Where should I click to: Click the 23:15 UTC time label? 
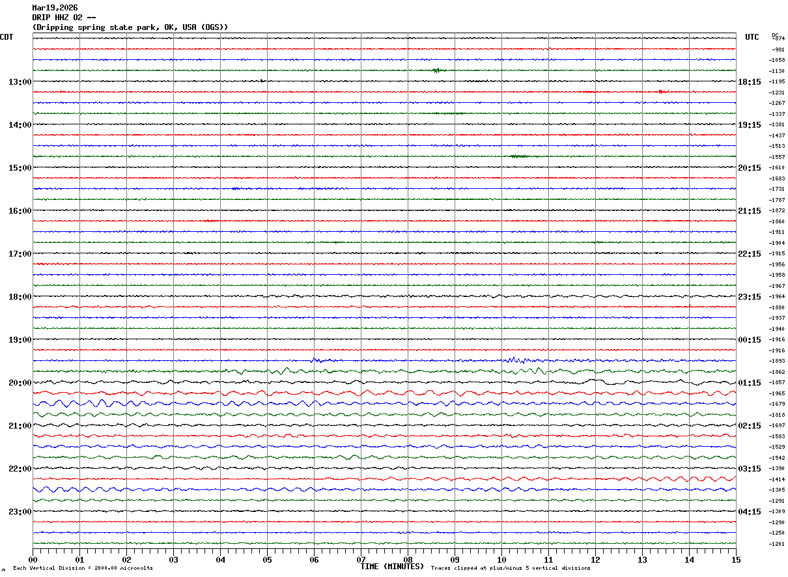[x=750, y=297]
